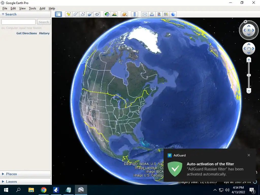Open Get Directions link
The image size is (260, 195).
pos(26,33)
